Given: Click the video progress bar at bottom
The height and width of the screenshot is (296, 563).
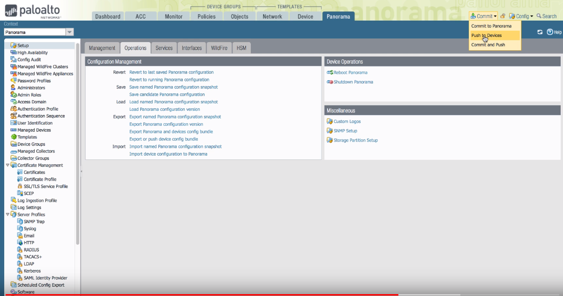Looking at the screenshot, I should 281,295.
